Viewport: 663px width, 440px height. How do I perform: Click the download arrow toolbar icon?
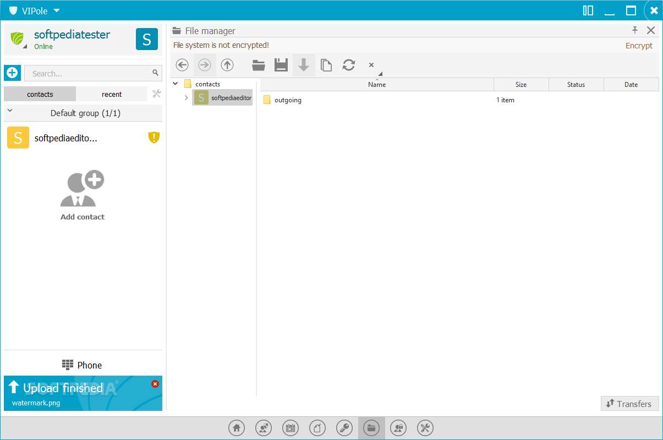304,65
